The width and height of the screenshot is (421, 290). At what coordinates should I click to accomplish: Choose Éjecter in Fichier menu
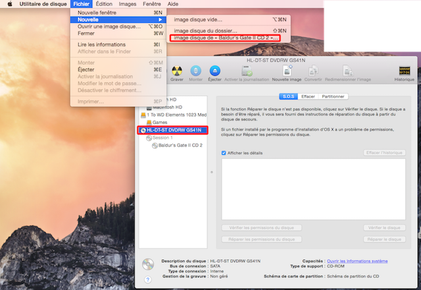[x=118, y=69]
